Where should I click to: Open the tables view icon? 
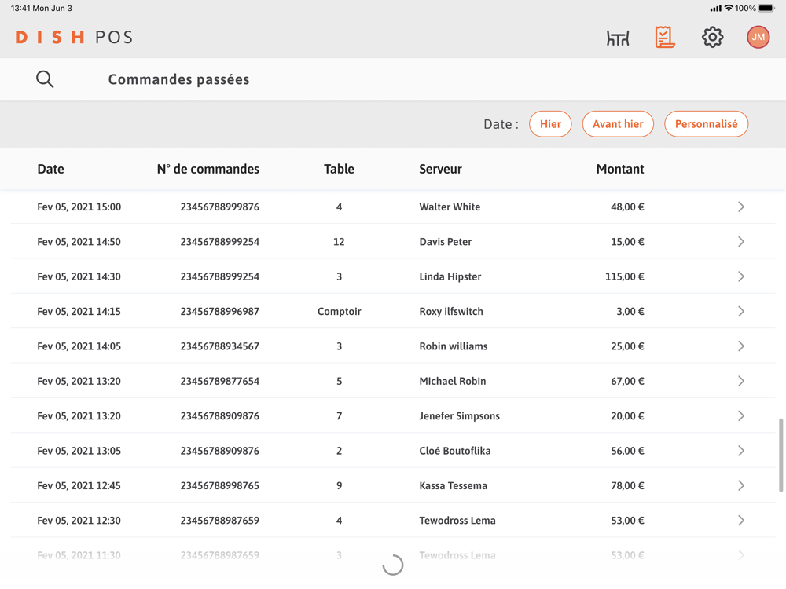point(618,38)
